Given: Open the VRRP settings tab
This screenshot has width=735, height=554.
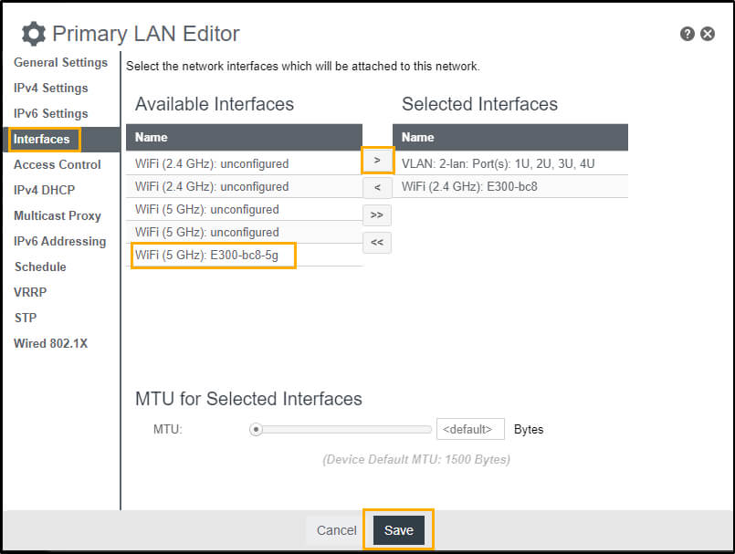Looking at the screenshot, I should click(x=30, y=293).
